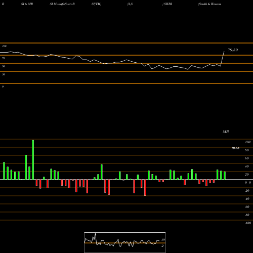Click the -20 label on the MR axis
The width and height of the screenshot is (253, 253).
pyautogui.click(x=247, y=191)
